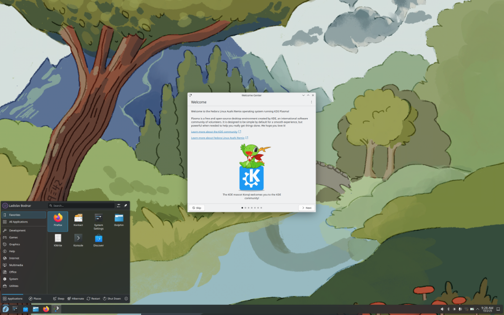
Task: Open the Places tab in the launcher
Action: pyautogui.click(x=35, y=299)
